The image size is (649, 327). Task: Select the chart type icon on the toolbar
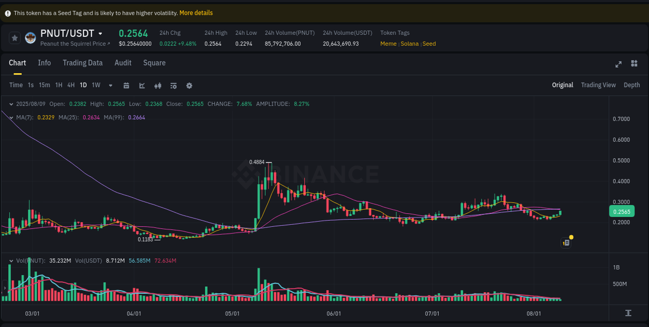click(142, 85)
